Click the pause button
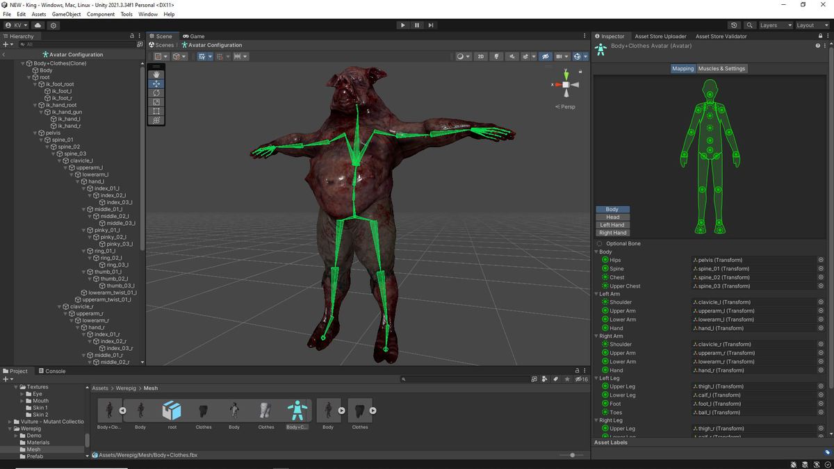This screenshot has height=469, width=834. pos(417,25)
